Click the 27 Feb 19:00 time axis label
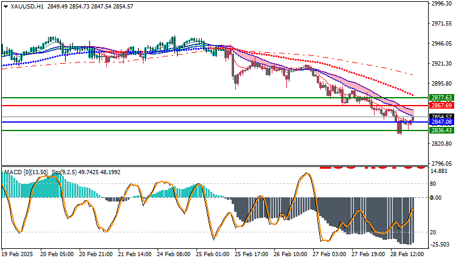 click(368, 254)
